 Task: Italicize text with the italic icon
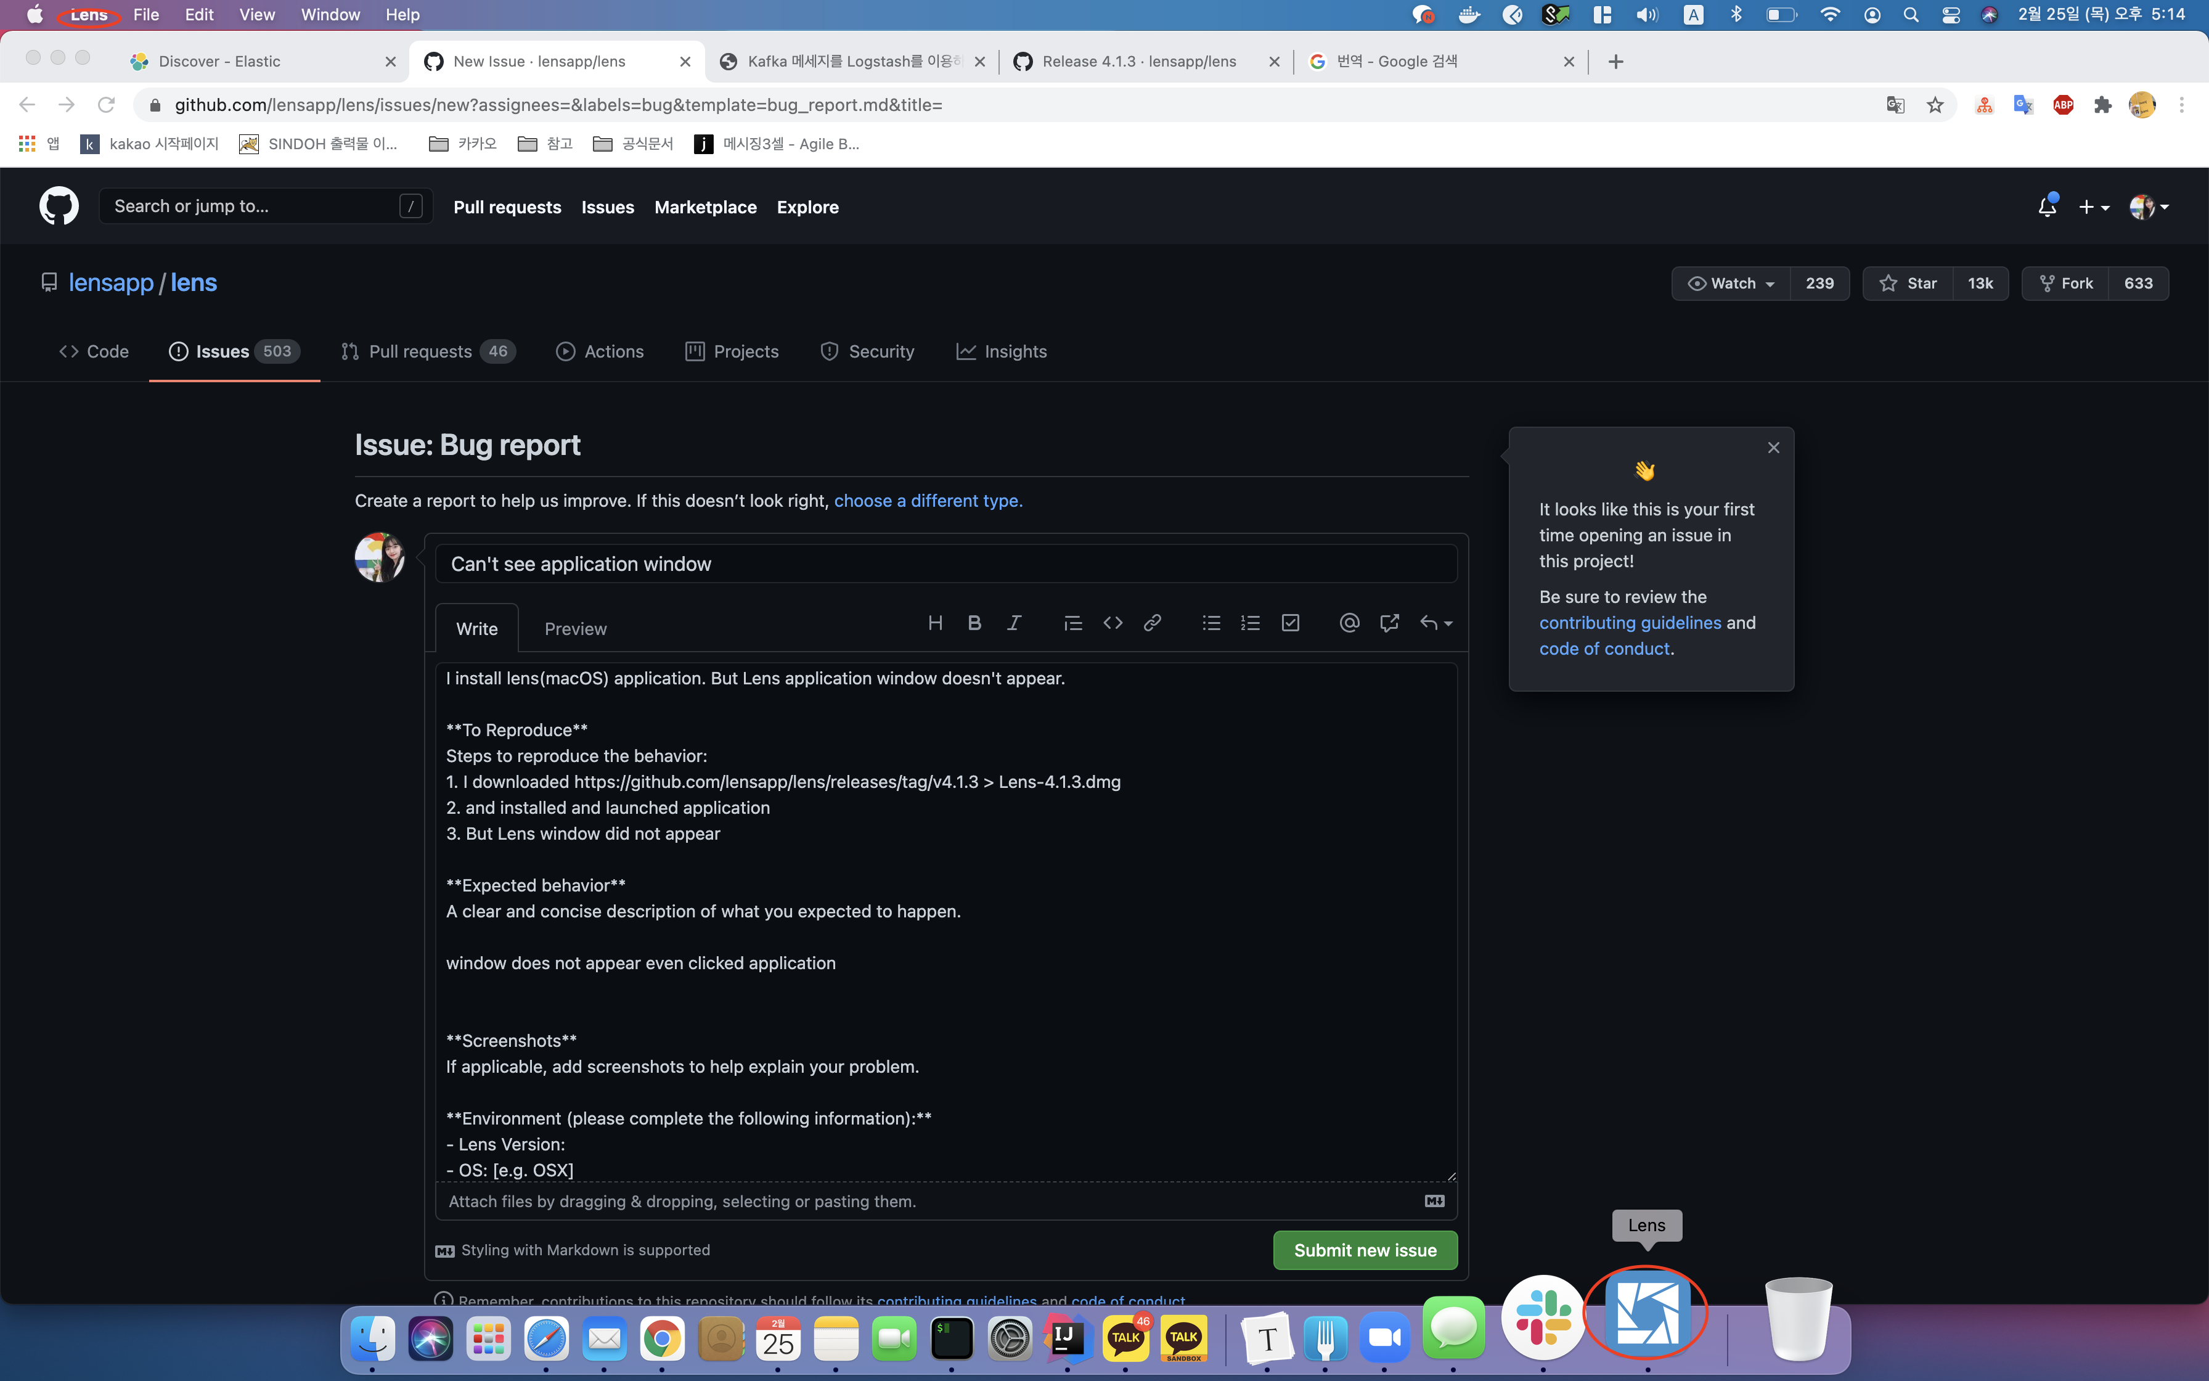1014,622
